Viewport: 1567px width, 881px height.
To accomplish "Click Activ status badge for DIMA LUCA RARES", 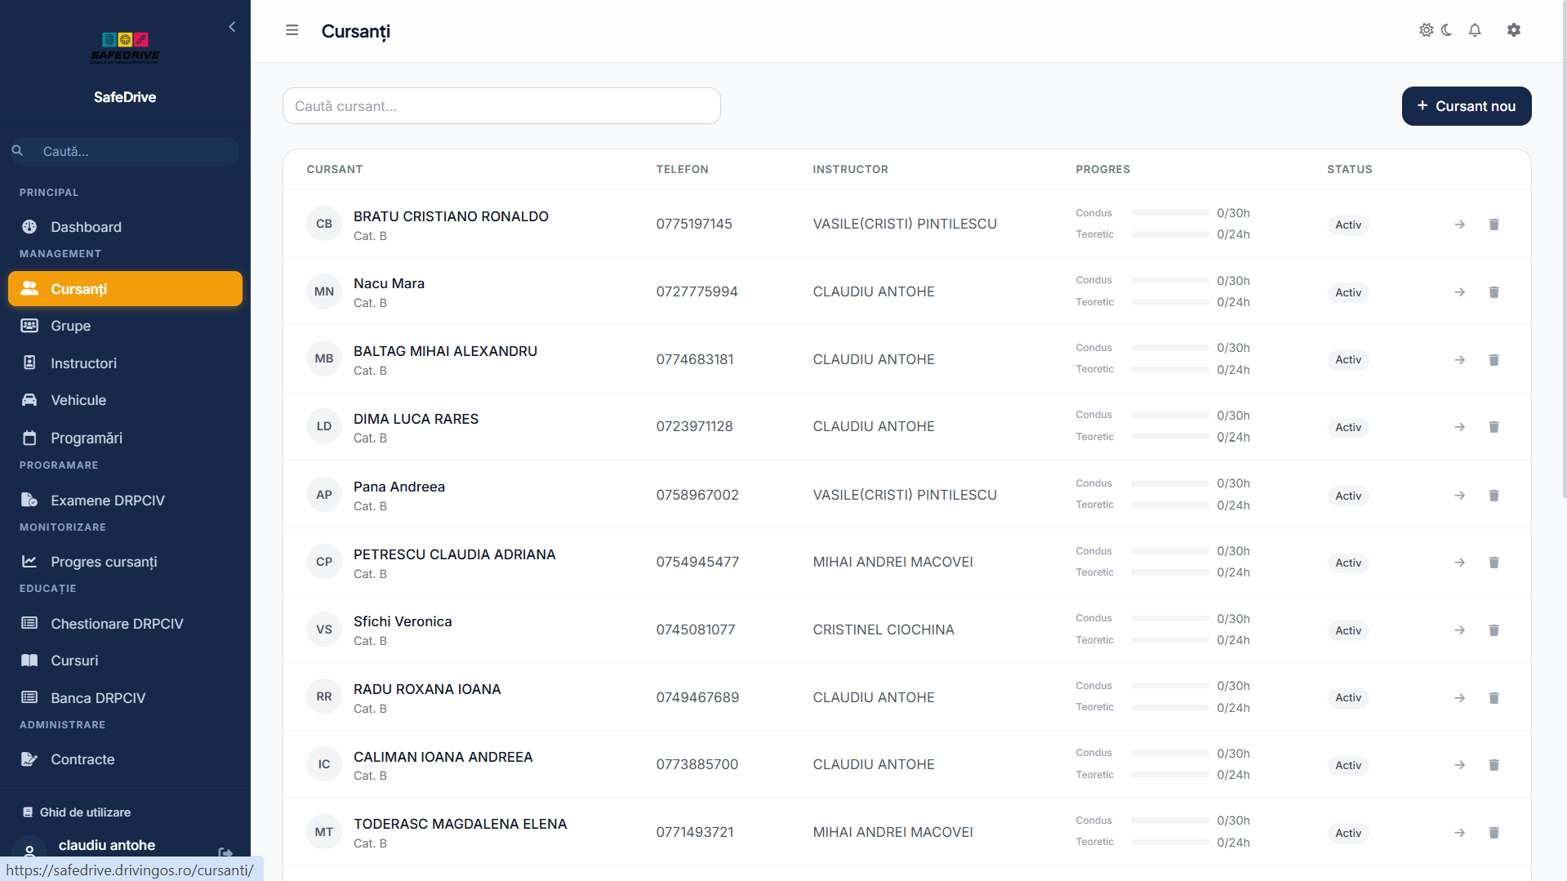I will coord(1348,427).
